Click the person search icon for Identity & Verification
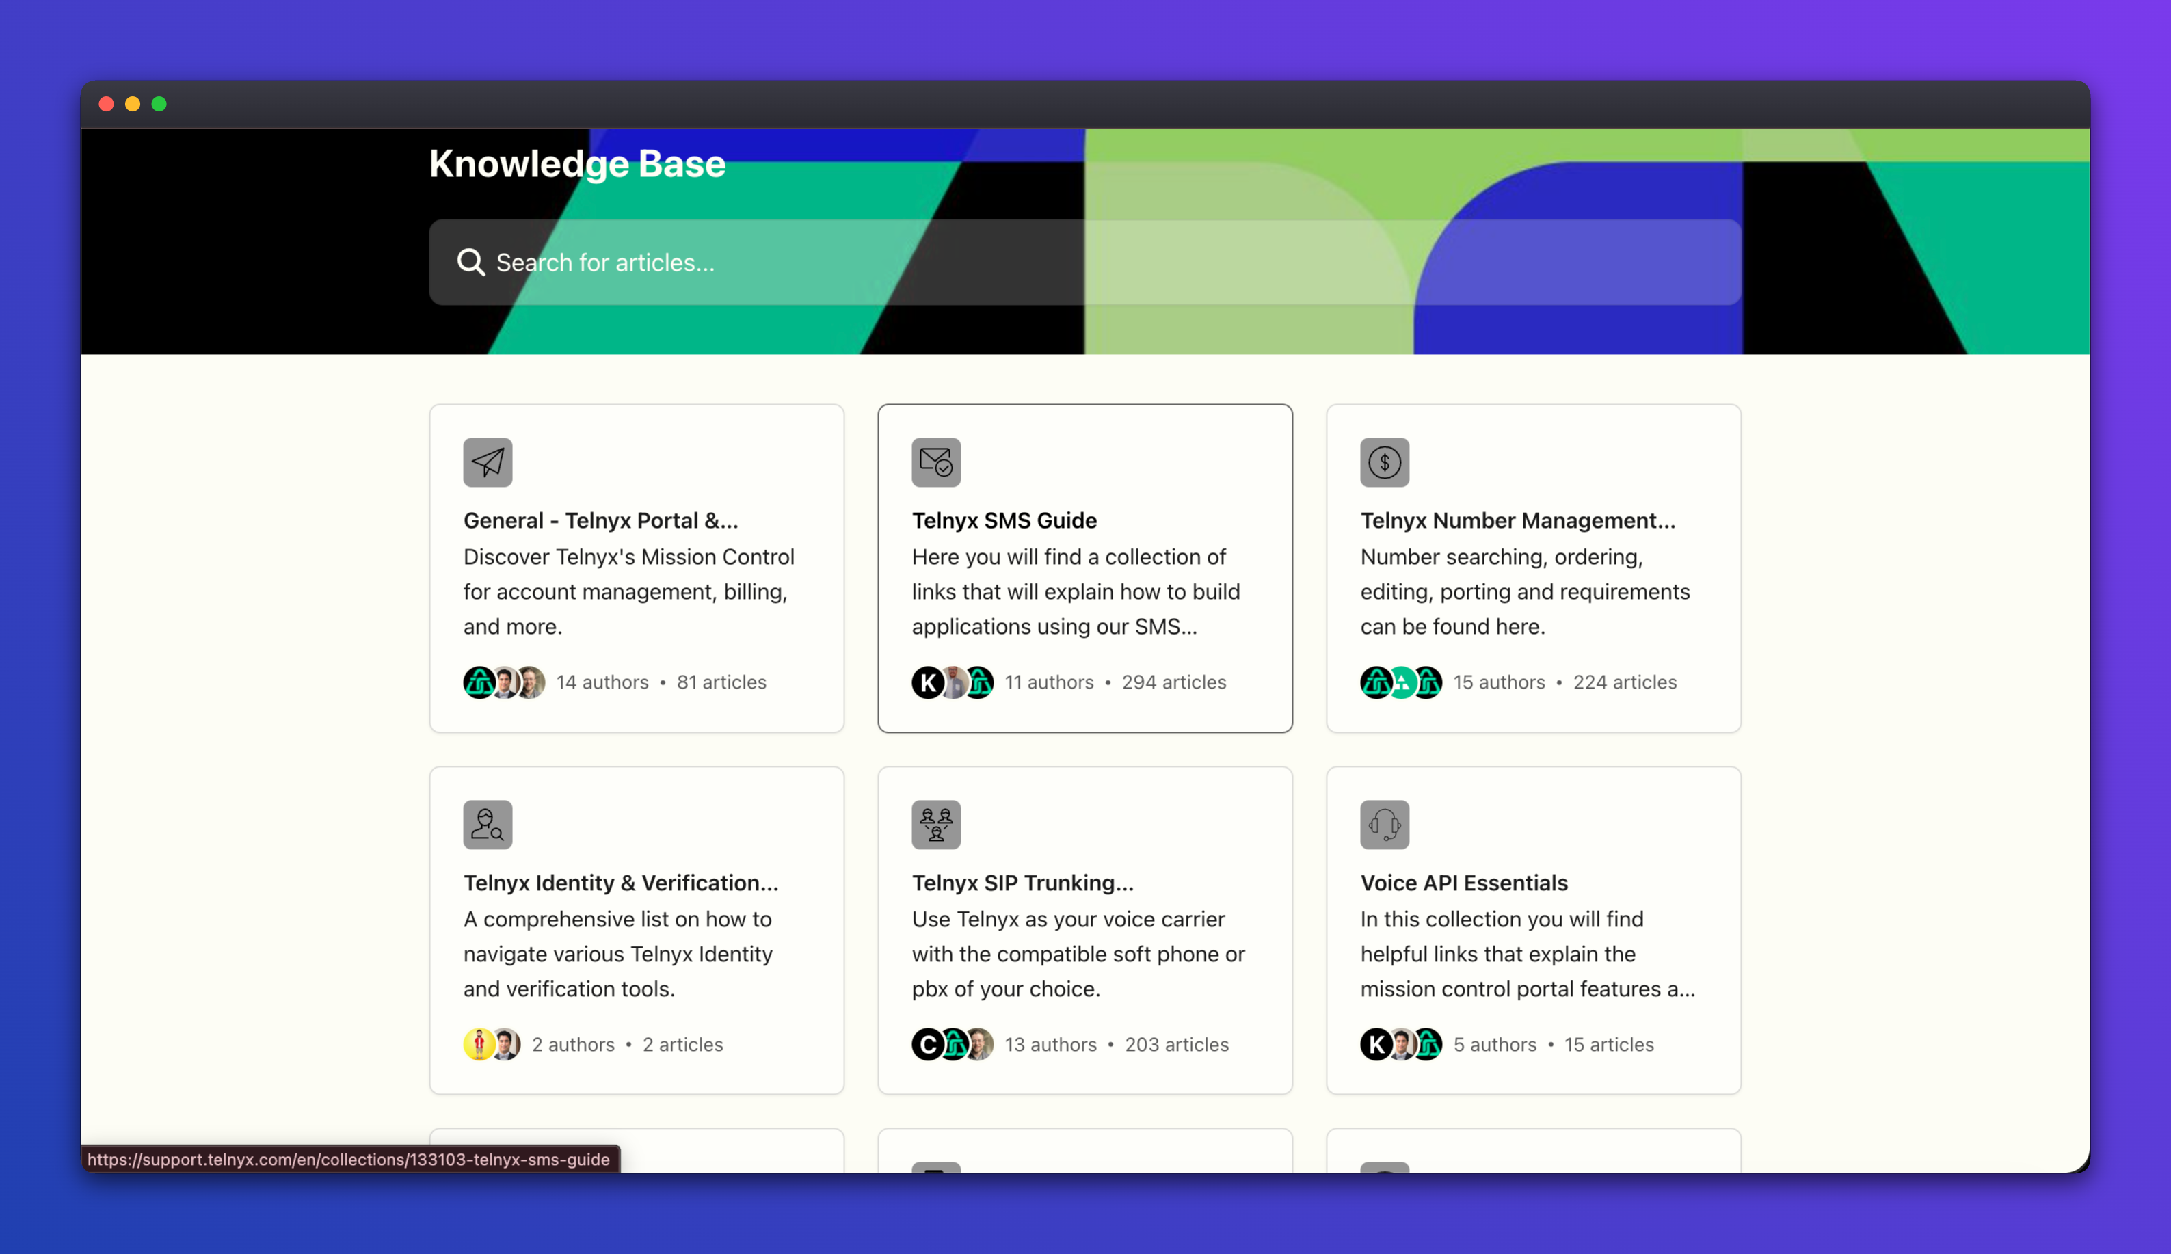The height and width of the screenshot is (1254, 2171). [488, 824]
